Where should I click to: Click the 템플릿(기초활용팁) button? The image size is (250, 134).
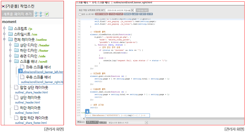click(102, 14)
